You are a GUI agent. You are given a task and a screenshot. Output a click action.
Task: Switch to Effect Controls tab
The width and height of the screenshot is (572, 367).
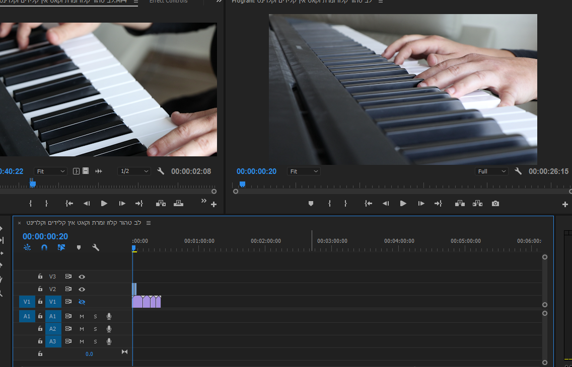[169, 2]
